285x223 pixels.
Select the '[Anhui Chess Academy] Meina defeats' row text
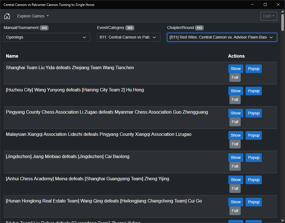click(x=87, y=179)
